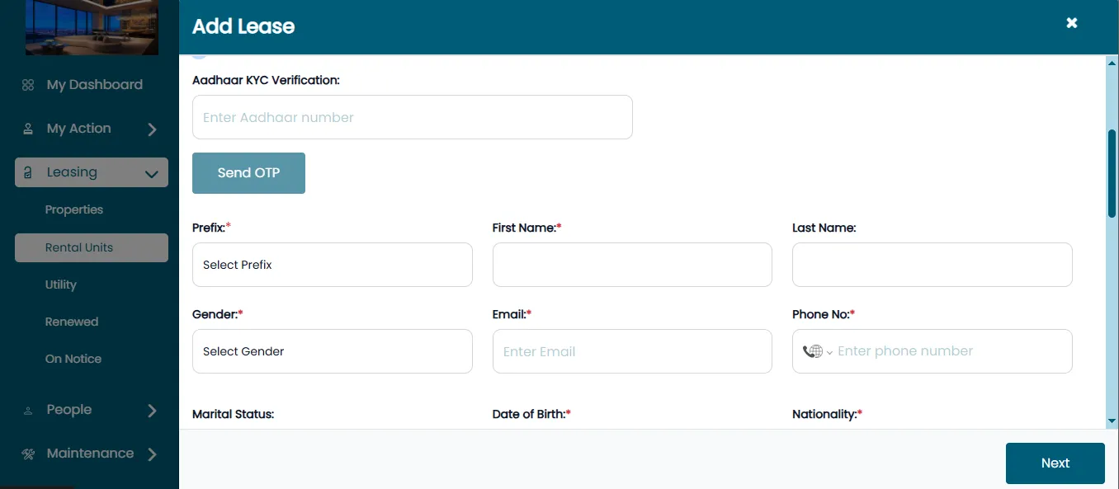Click the Maintenance tools icon

pos(28,454)
